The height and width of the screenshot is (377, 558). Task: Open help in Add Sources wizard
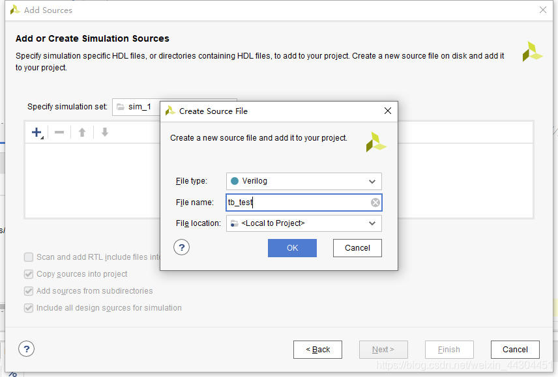pos(26,349)
